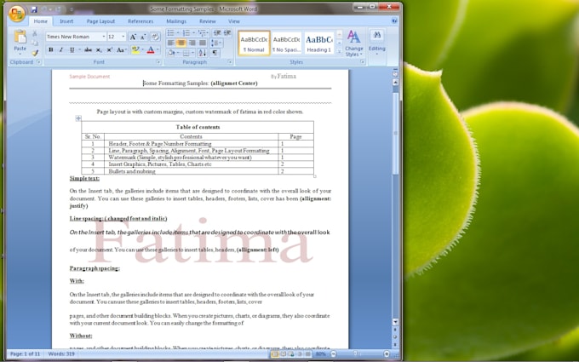Apply the Normal style
The height and width of the screenshot is (362, 579).
(254, 43)
